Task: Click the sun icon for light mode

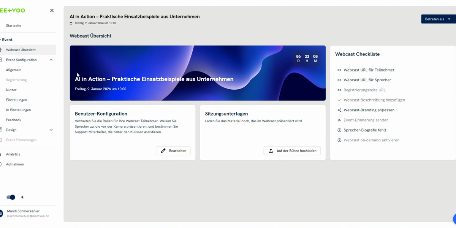Action: point(22,197)
